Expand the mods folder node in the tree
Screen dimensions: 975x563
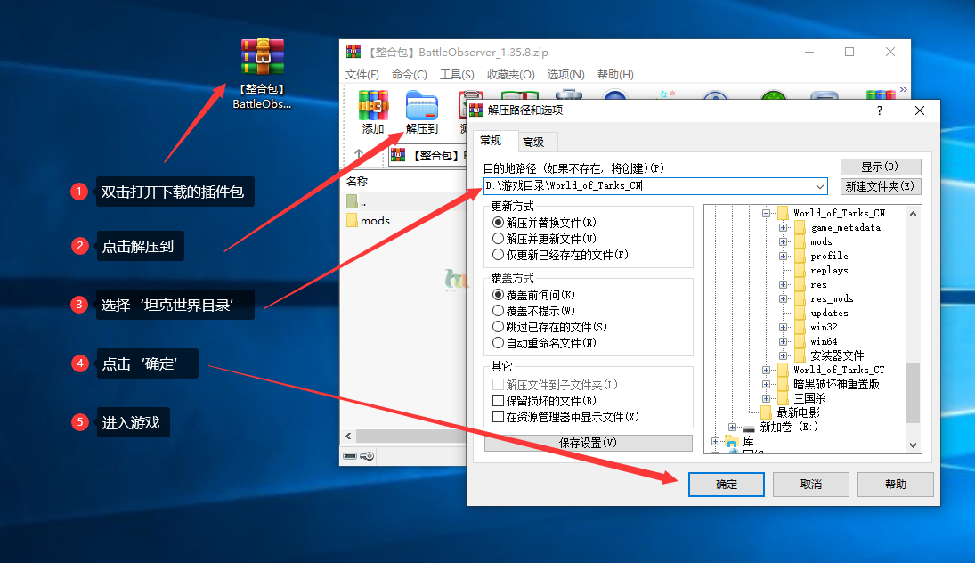tap(783, 242)
